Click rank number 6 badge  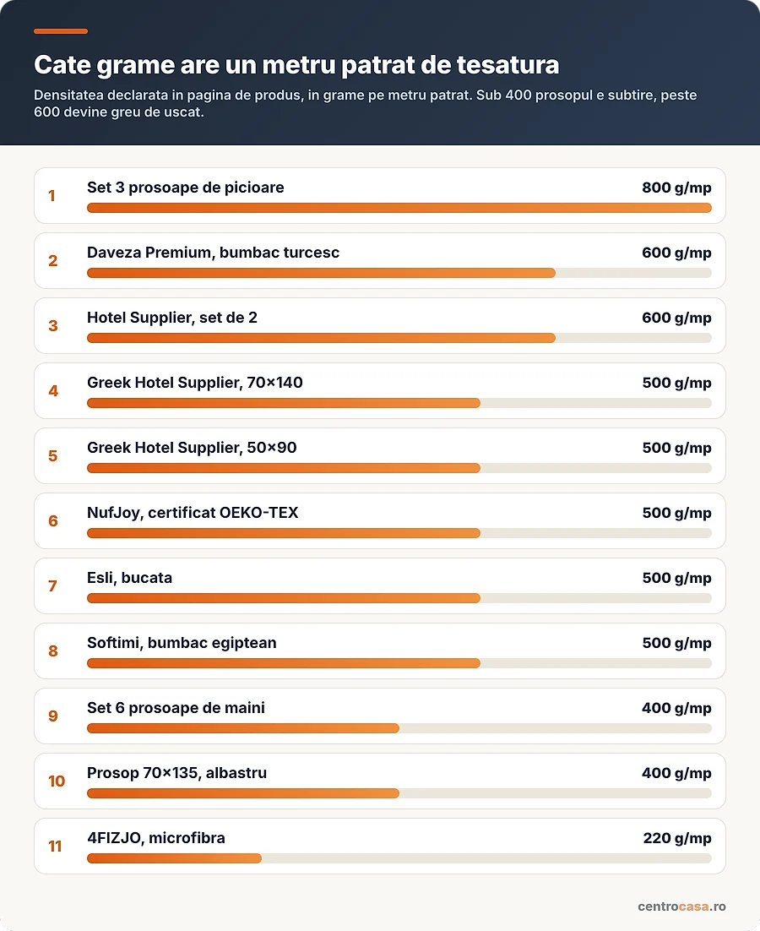pyautogui.click(x=53, y=520)
